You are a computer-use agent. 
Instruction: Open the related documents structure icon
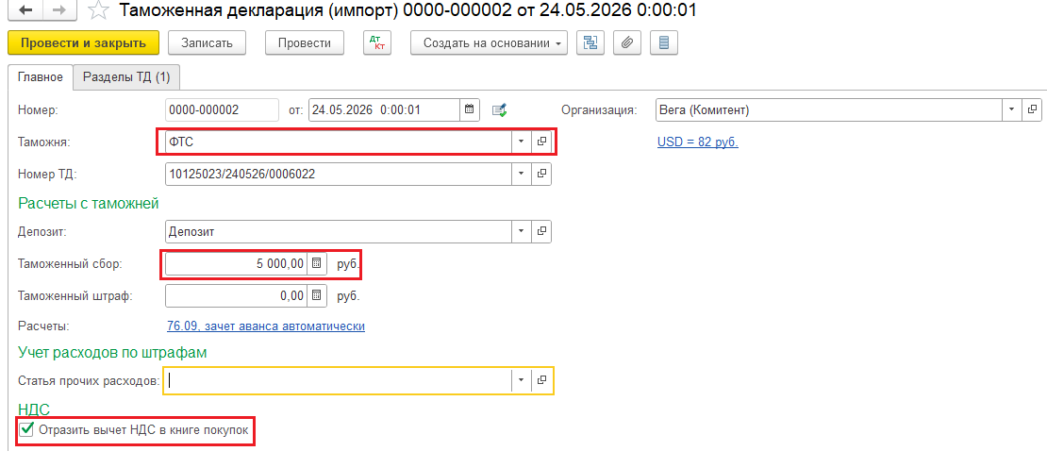(590, 42)
